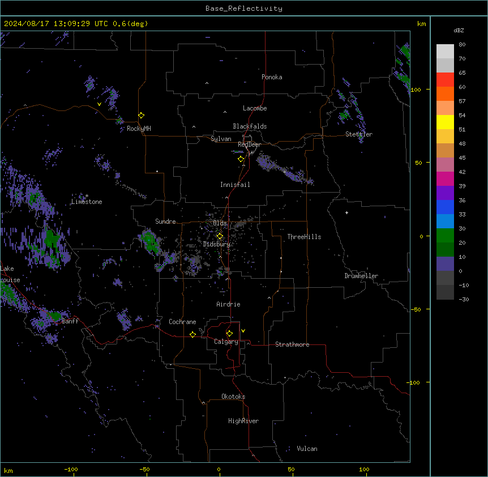Viewport: 488px width, 477px height.
Task: Select the magenta 42 dBZ color swatch
Action: (445, 178)
